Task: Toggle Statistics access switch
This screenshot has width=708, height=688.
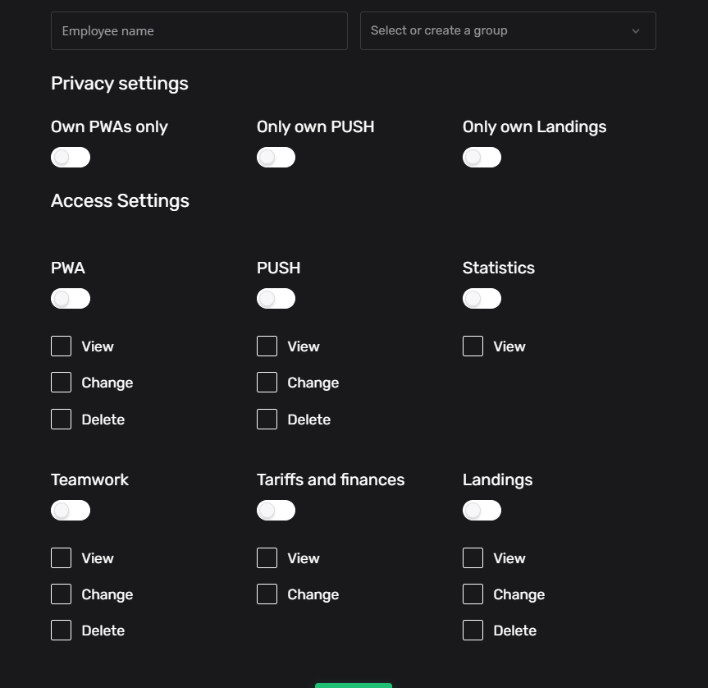Action: pyautogui.click(x=482, y=299)
